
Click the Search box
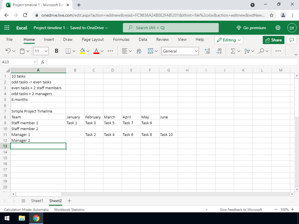tap(171, 28)
